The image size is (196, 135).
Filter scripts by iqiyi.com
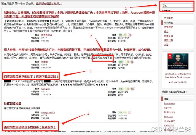pos(168,117)
